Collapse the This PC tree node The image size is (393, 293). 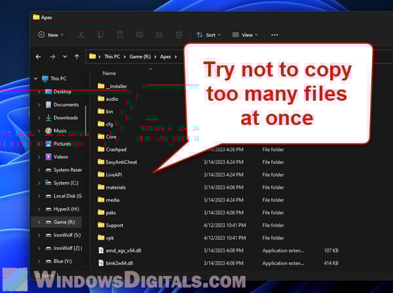click(36, 78)
